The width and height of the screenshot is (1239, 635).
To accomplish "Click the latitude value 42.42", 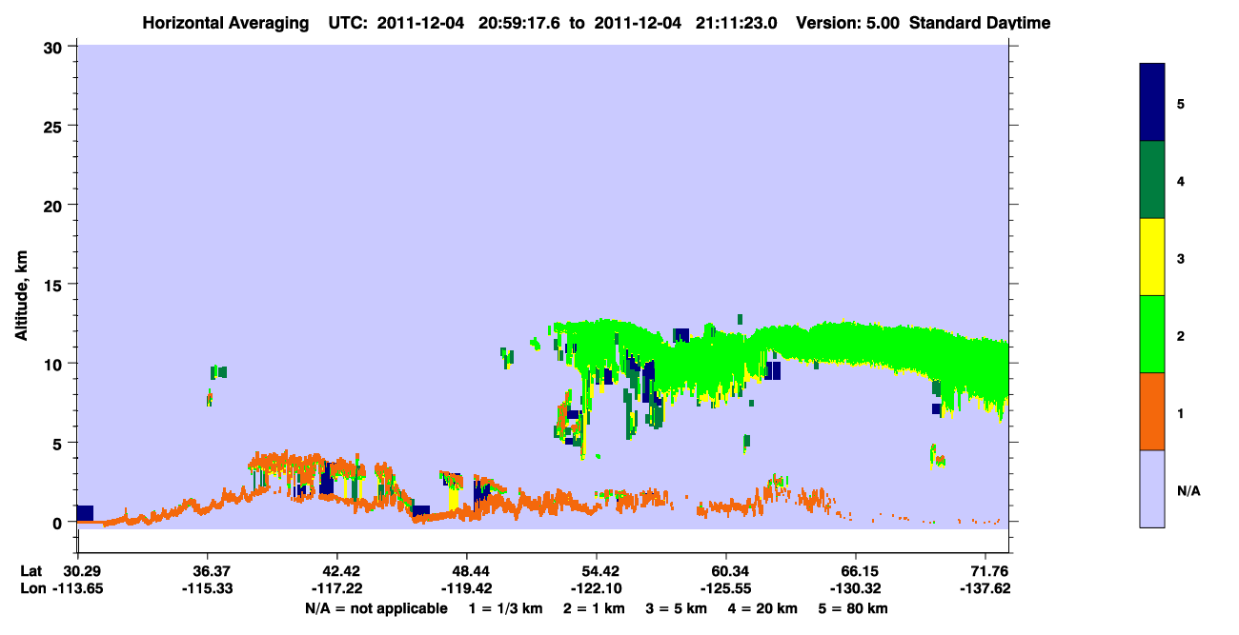I will pyautogui.click(x=337, y=571).
